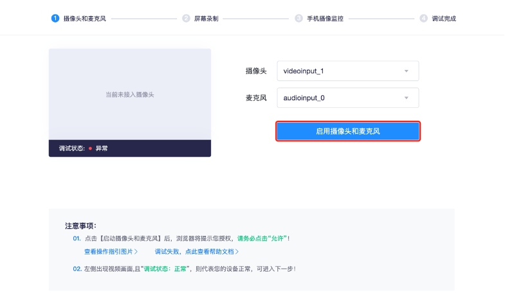Click the 注意事项 heading

81,226
